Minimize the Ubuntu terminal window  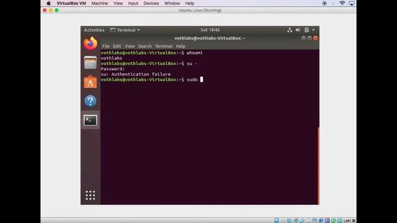tap(303, 38)
